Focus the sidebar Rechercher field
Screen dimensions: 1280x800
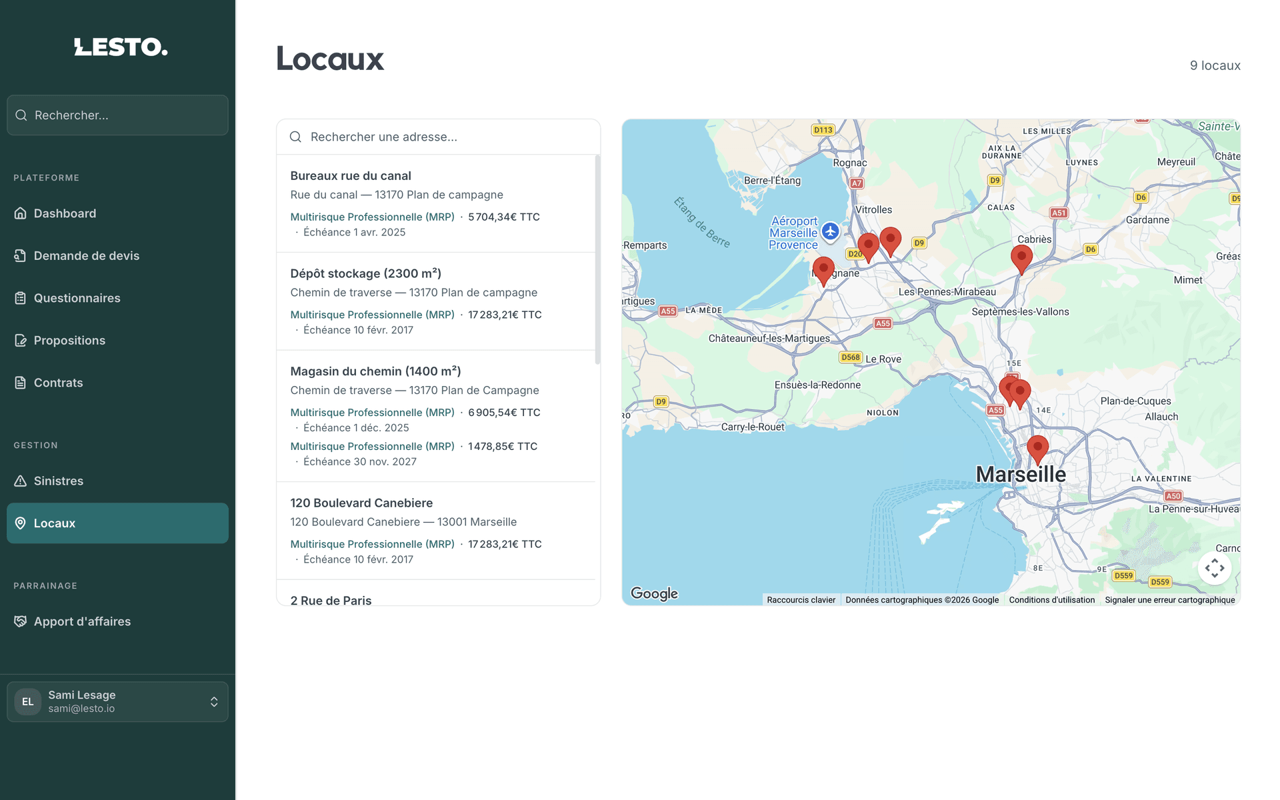tap(117, 115)
